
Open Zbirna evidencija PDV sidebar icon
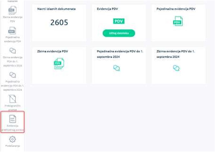[12, 10]
